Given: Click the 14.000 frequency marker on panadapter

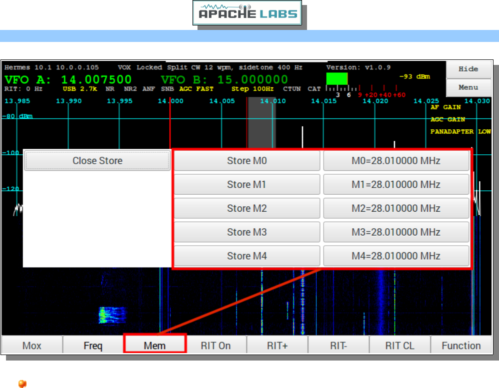Looking at the screenshot, I should 170,101.
